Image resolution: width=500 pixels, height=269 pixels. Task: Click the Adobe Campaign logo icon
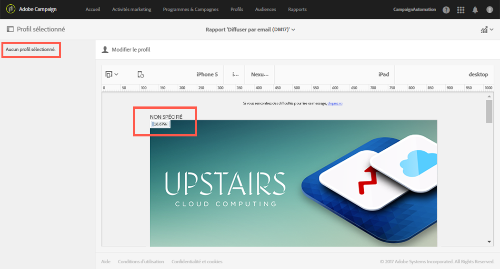pyautogui.click(x=10, y=9)
